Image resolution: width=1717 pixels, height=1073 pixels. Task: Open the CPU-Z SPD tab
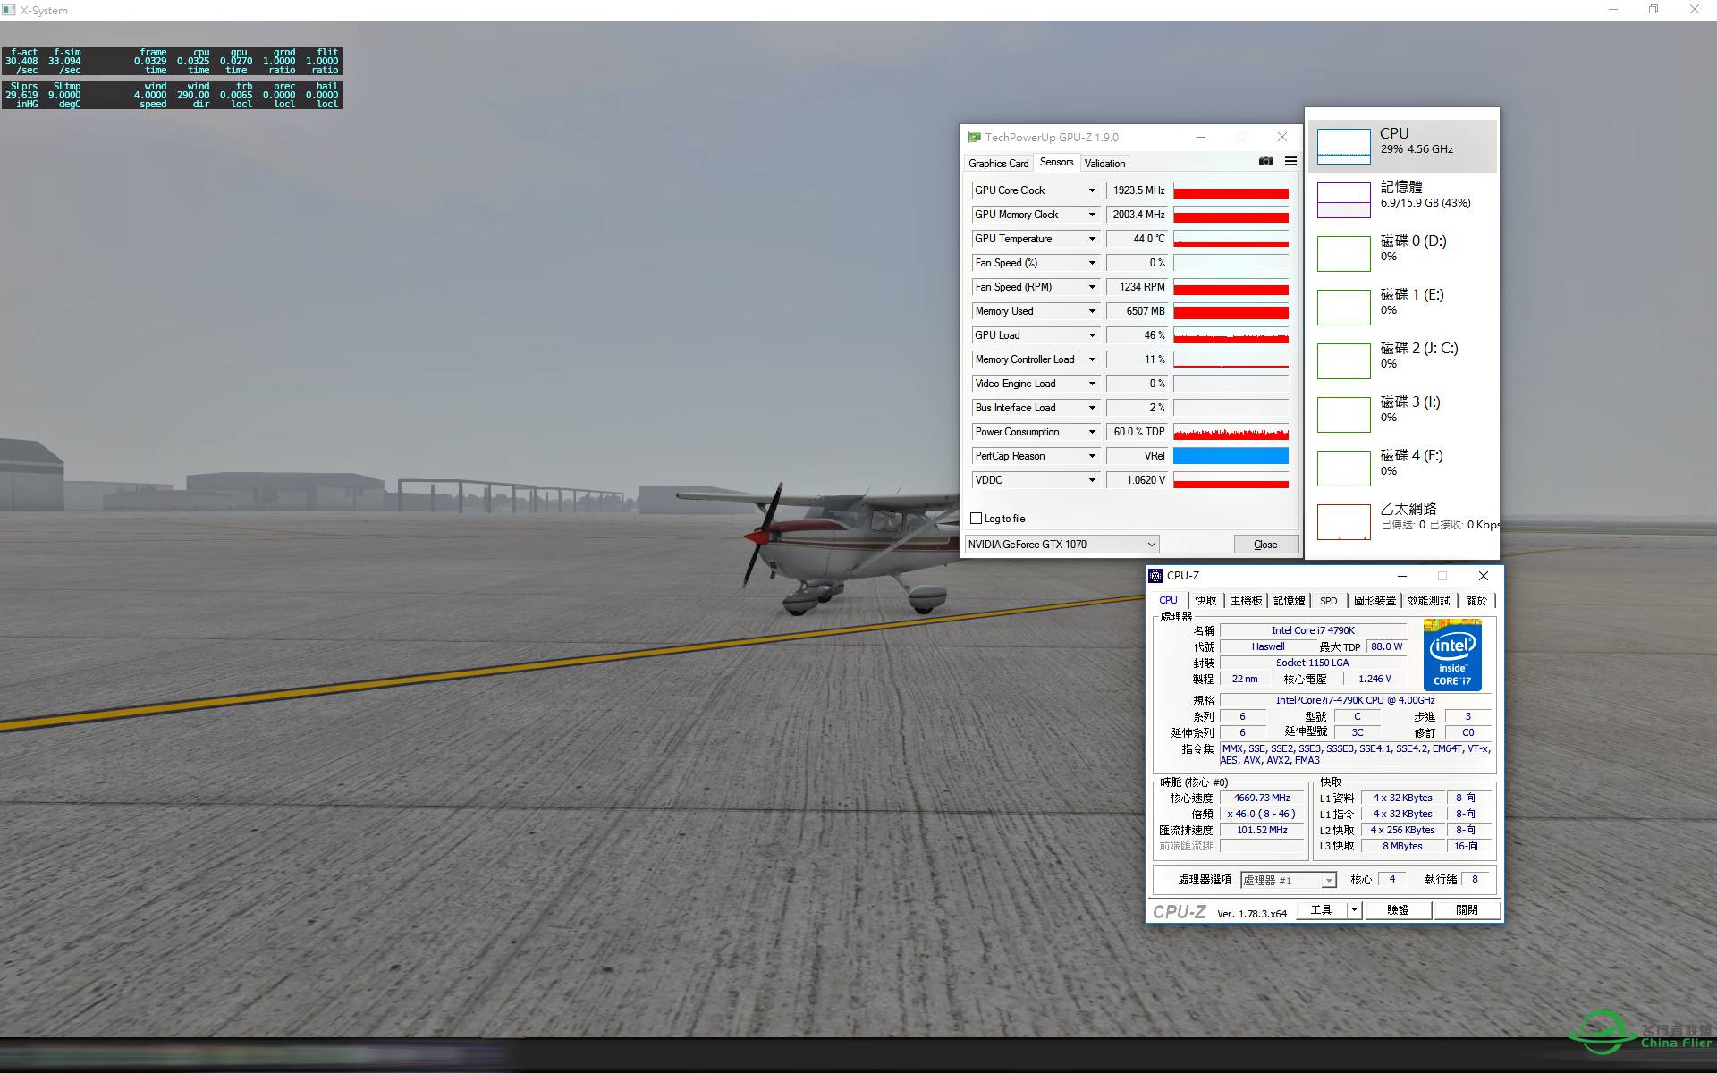(1329, 601)
